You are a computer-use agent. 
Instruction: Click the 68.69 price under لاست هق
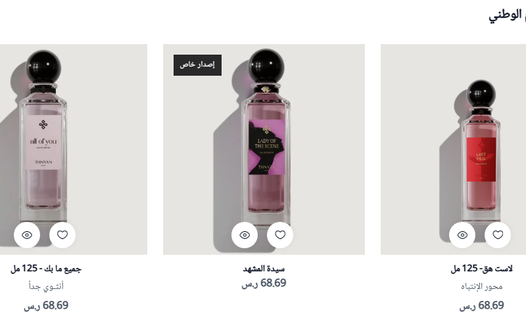tap(481, 305)
